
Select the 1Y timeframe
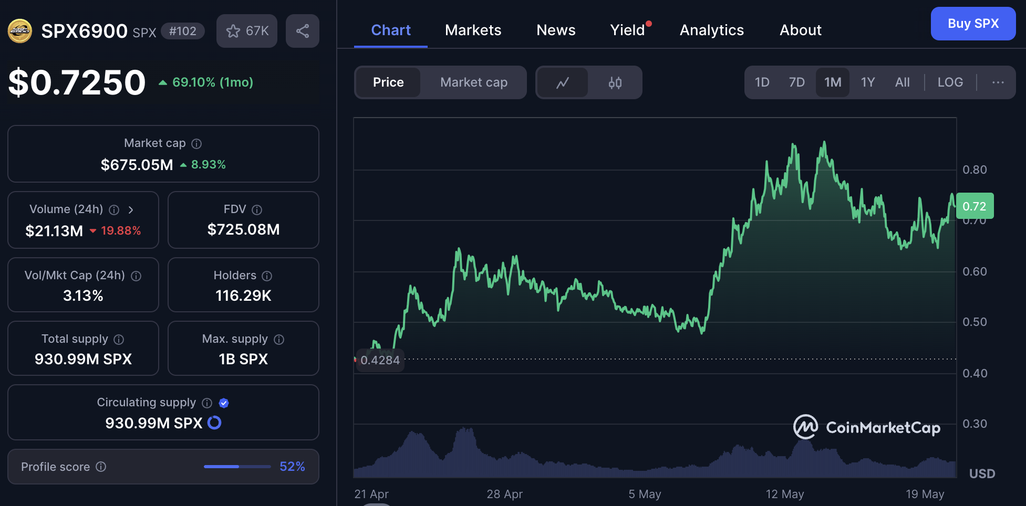[867, 82]
